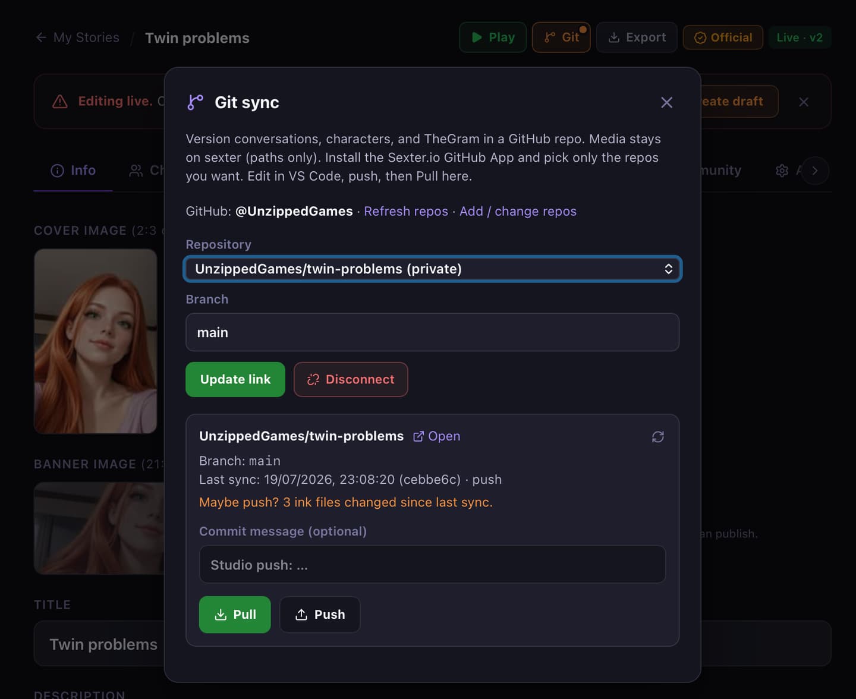Click the UnzippedGames/twin-problems heading in status card
Image resolution: width=856 pixels, height=699 pixels.
coord(301,436)
